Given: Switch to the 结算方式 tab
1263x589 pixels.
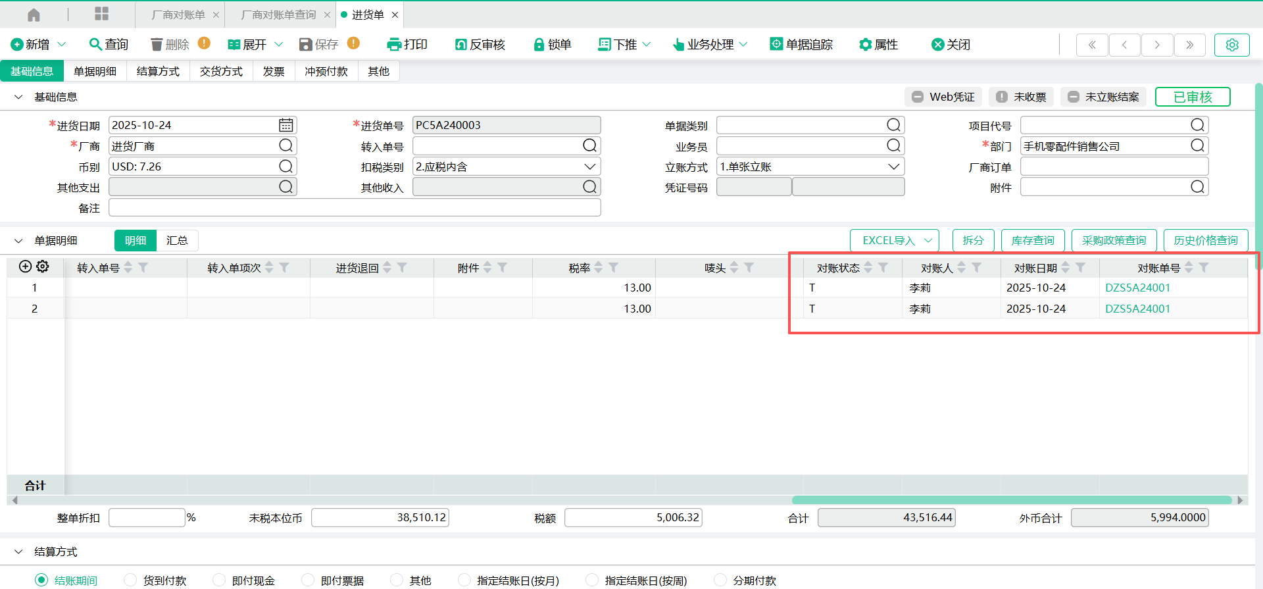Looking at the screenshot, I should (158, 71).
